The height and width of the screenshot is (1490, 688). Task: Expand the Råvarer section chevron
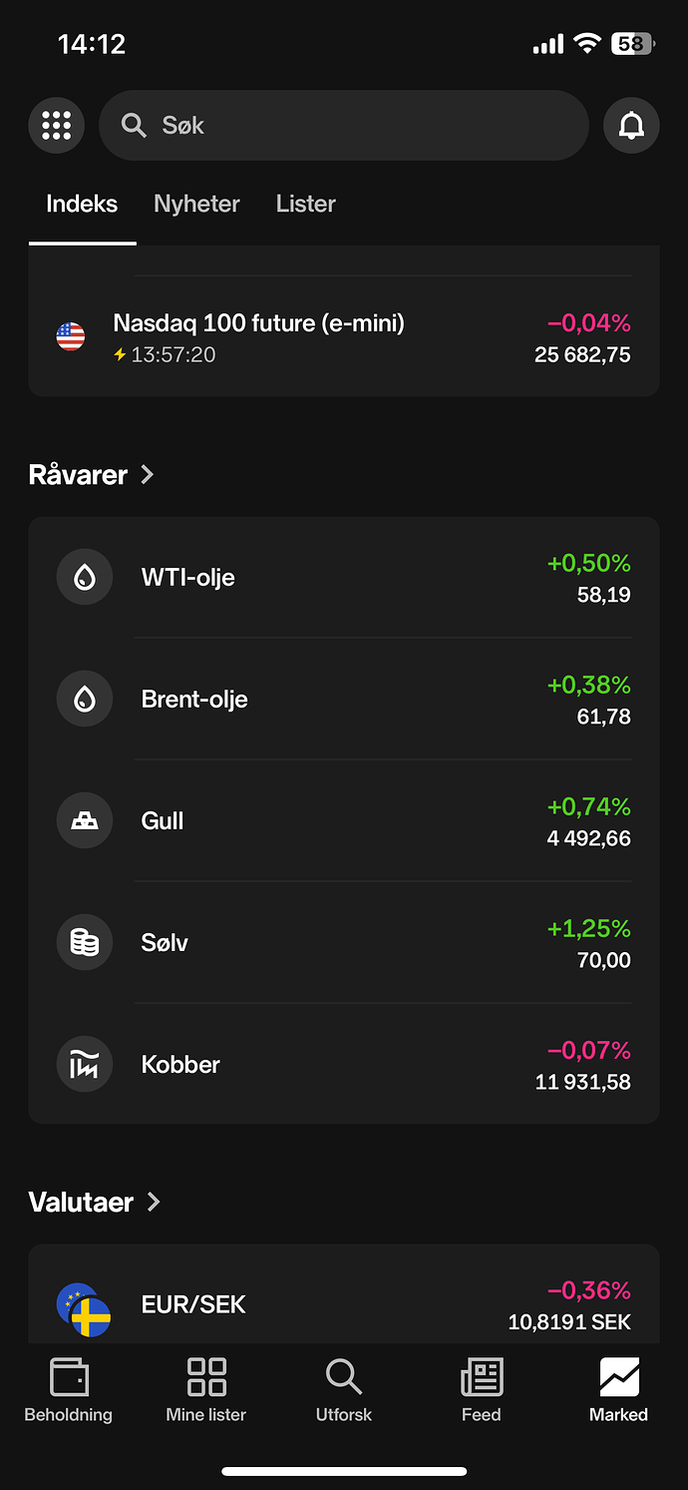(x=148, y=474)
